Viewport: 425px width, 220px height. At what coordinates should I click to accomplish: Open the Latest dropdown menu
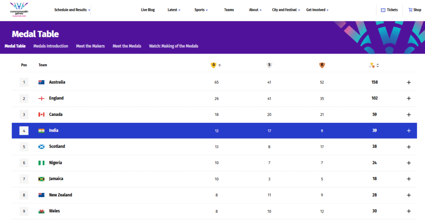point(174,10)
